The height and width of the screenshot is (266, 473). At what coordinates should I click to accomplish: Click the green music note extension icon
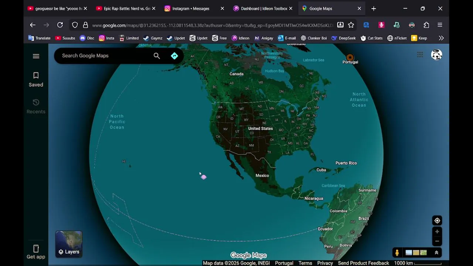397,25
